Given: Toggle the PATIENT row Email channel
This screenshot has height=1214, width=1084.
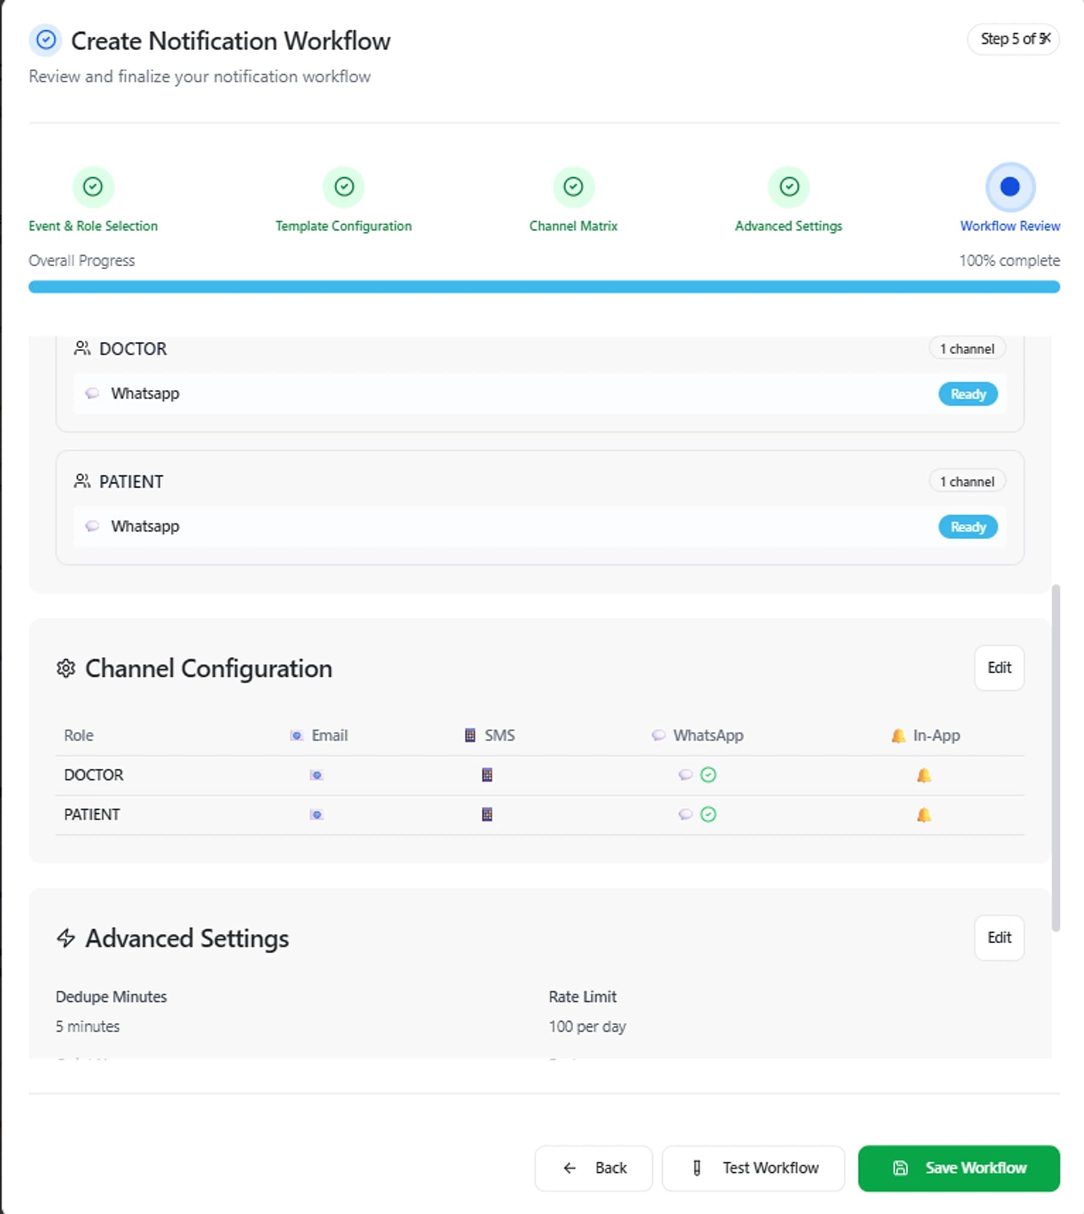Looking at the screenshot, I should [x=316, y=815].
